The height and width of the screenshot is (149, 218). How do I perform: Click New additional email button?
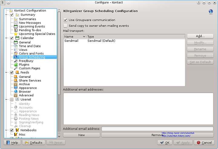[x=81, y=135]
